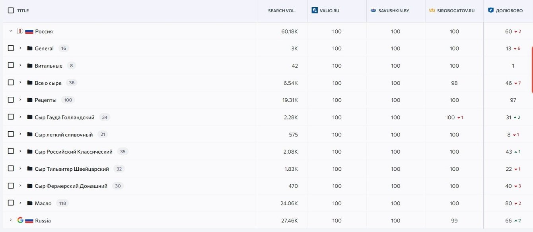Click the Долюбово shield icon

491,10
